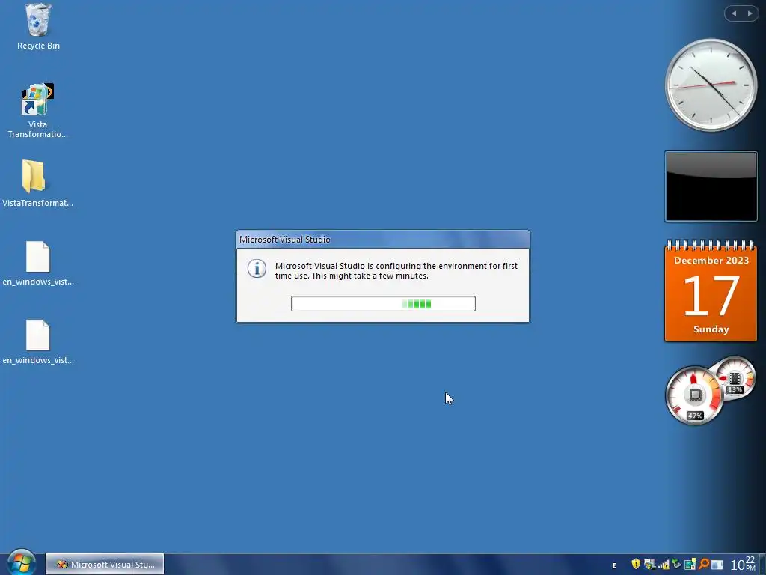766x575 pixels.
Task: Click the Microsoft Visual Studio dialog title bar
Action: point(383,239)
